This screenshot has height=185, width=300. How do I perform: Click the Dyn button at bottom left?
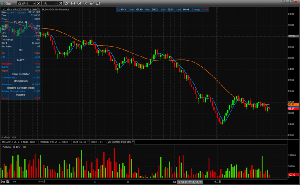click(3, 182)
